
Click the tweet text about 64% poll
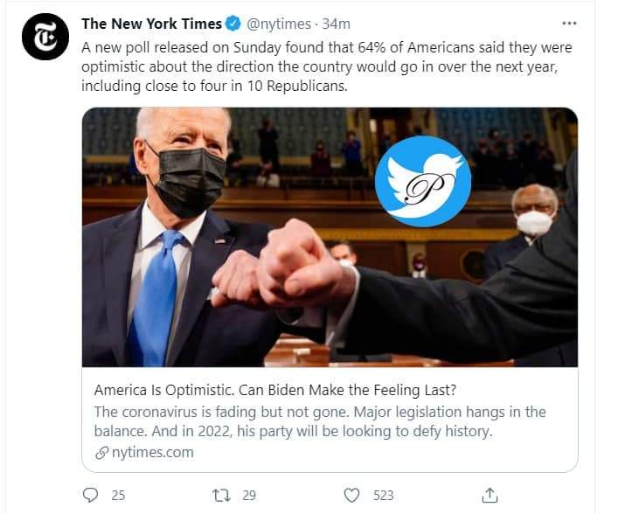coord(327,66)
